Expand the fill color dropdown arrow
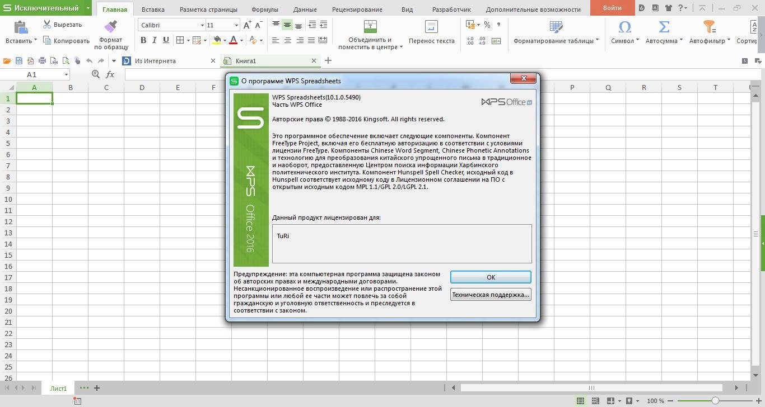 [225, 40]
